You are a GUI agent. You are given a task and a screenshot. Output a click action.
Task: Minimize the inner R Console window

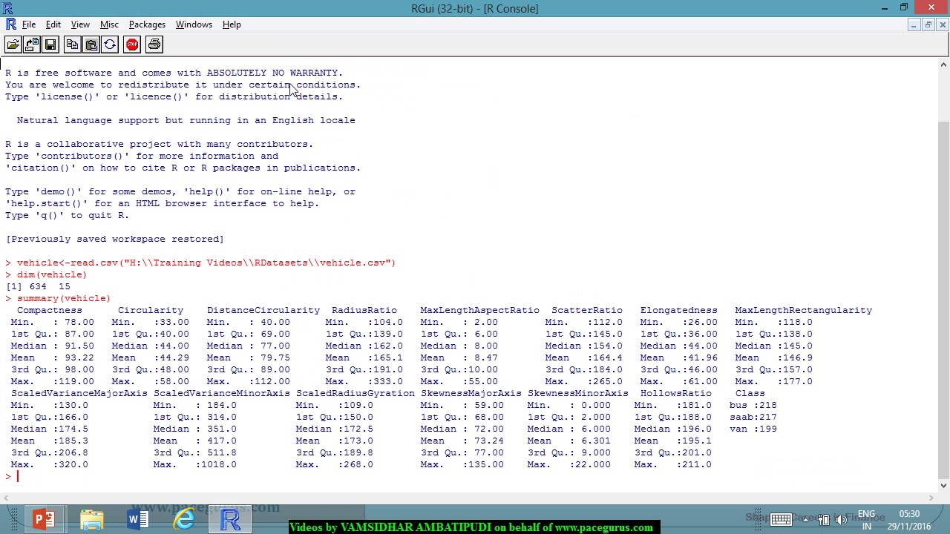(913, 25)
